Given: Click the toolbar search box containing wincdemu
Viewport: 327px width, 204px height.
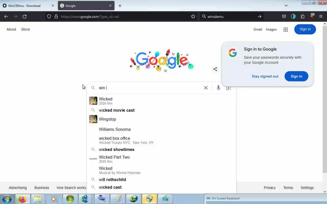Looking at the screenshot, I should tap(231, 17).
